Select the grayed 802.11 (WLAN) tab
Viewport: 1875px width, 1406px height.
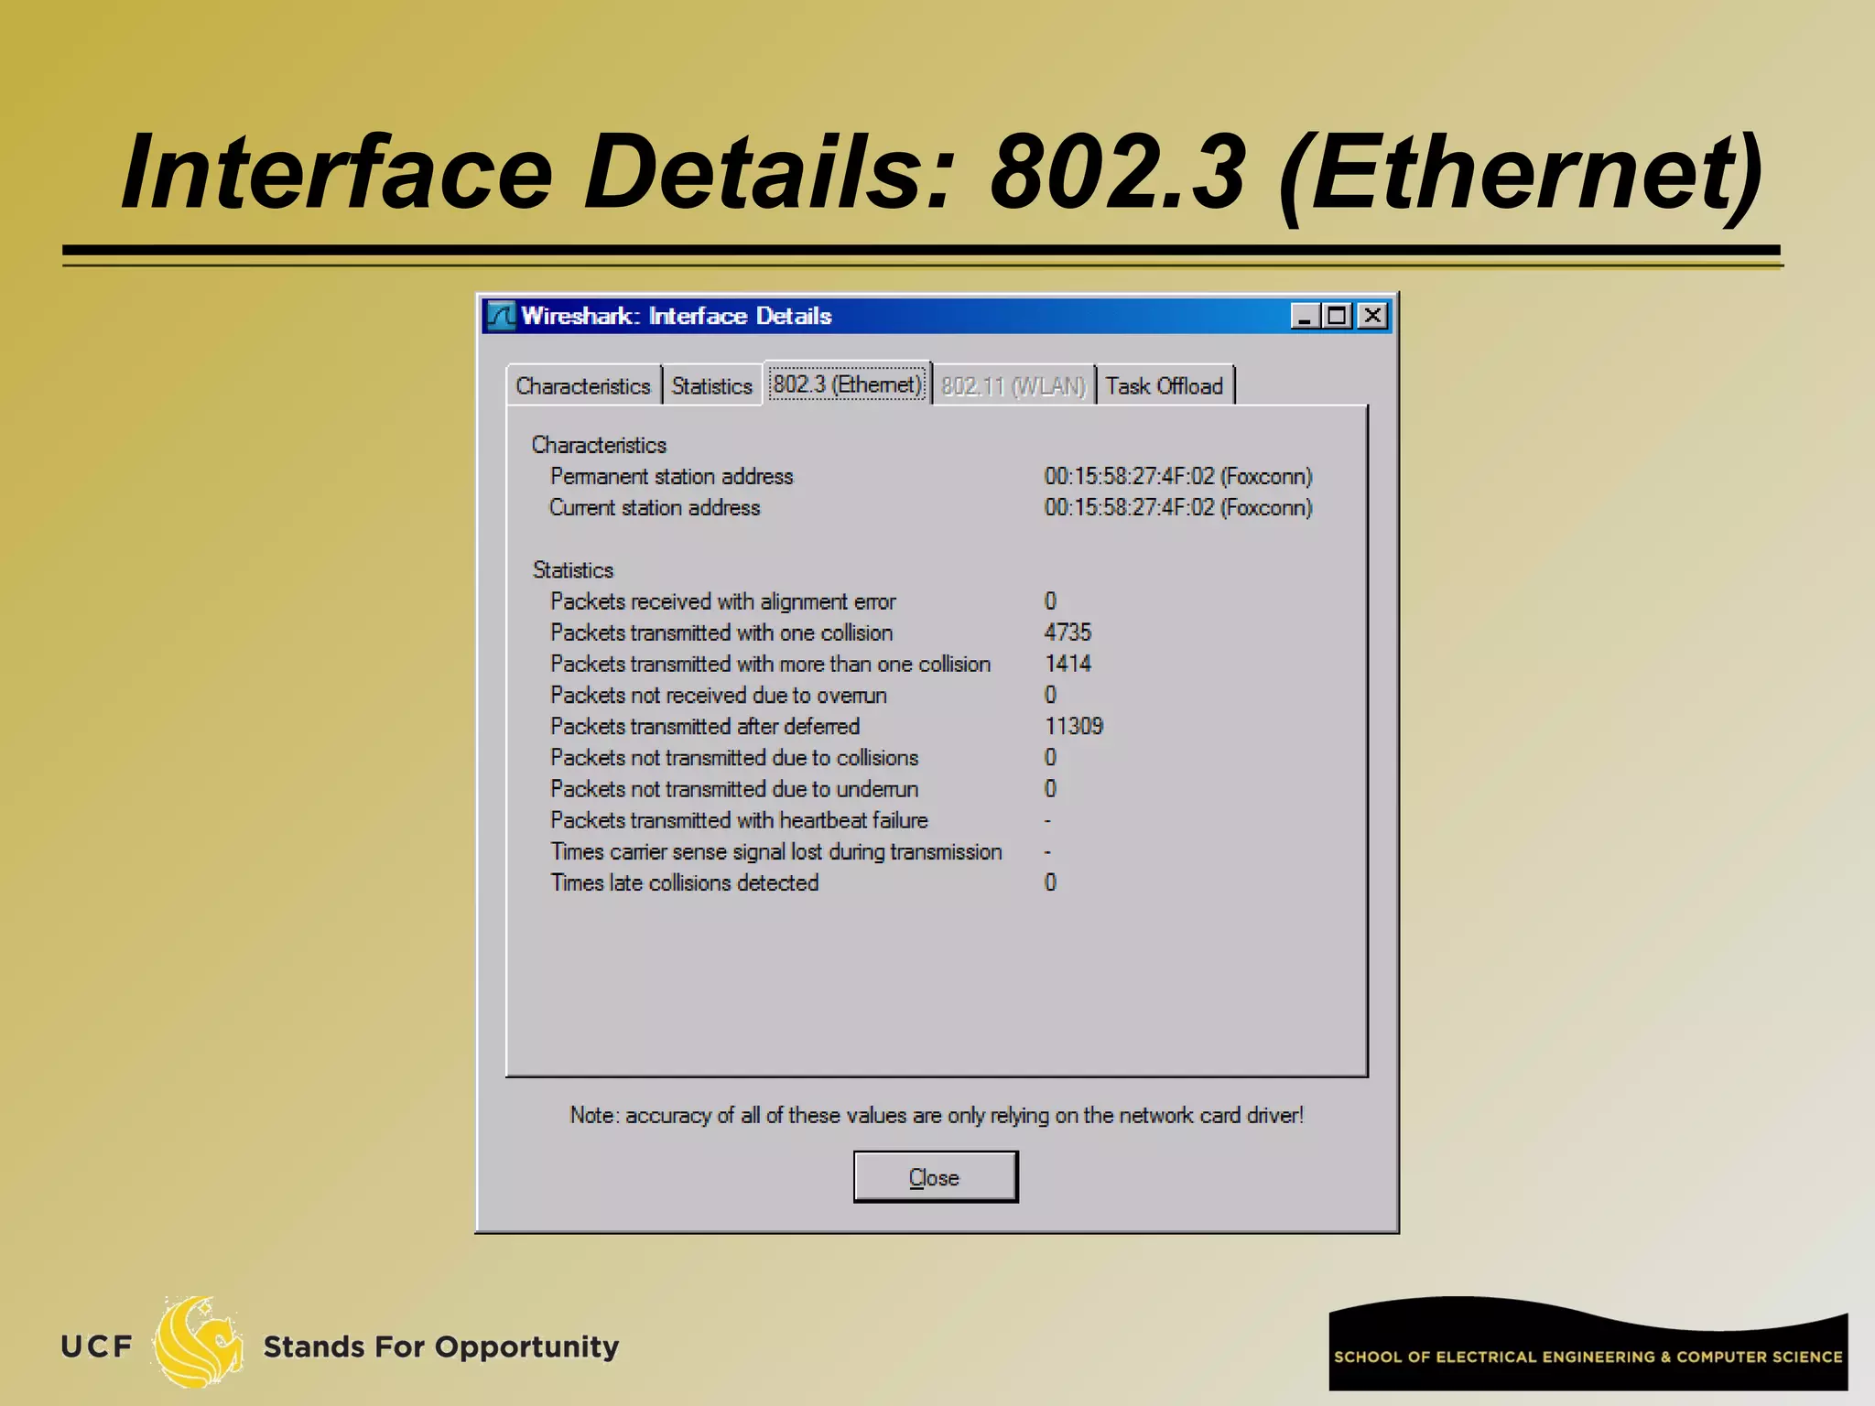coord(1013,386)
